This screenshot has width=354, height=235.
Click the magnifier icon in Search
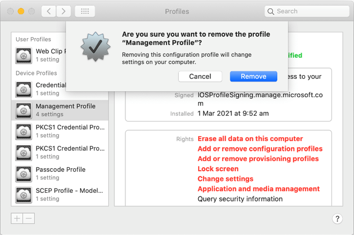(270, 12)
